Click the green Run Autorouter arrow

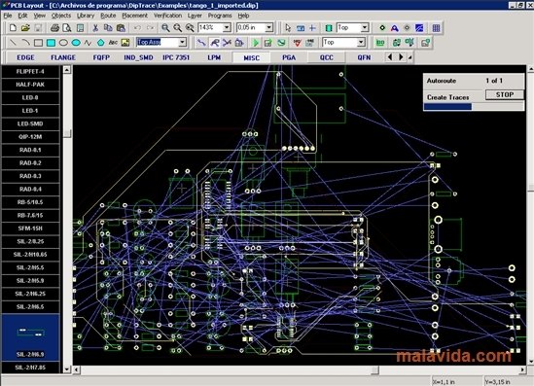255,43
